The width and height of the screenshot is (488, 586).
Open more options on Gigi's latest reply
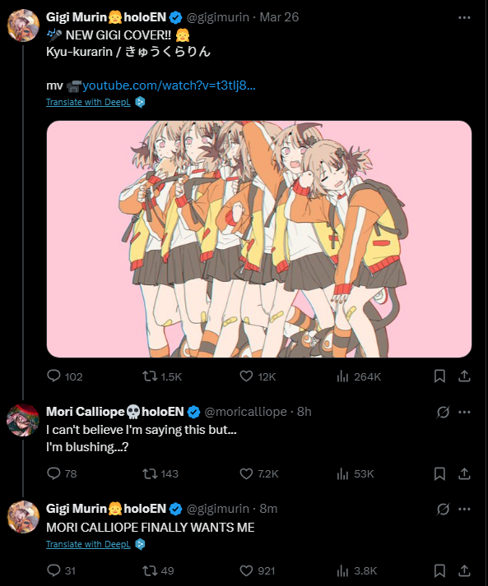coord(464,509)
